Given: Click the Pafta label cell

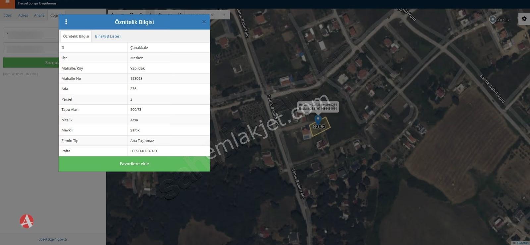Looking at the screenshot, I should [93, 151].
